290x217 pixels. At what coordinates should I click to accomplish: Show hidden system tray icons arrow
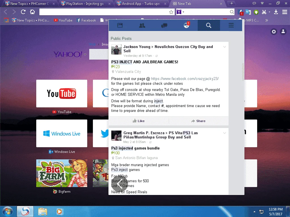255,212
